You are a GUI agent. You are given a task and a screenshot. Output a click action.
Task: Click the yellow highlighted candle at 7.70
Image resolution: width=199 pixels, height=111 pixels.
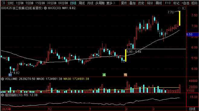180,18
